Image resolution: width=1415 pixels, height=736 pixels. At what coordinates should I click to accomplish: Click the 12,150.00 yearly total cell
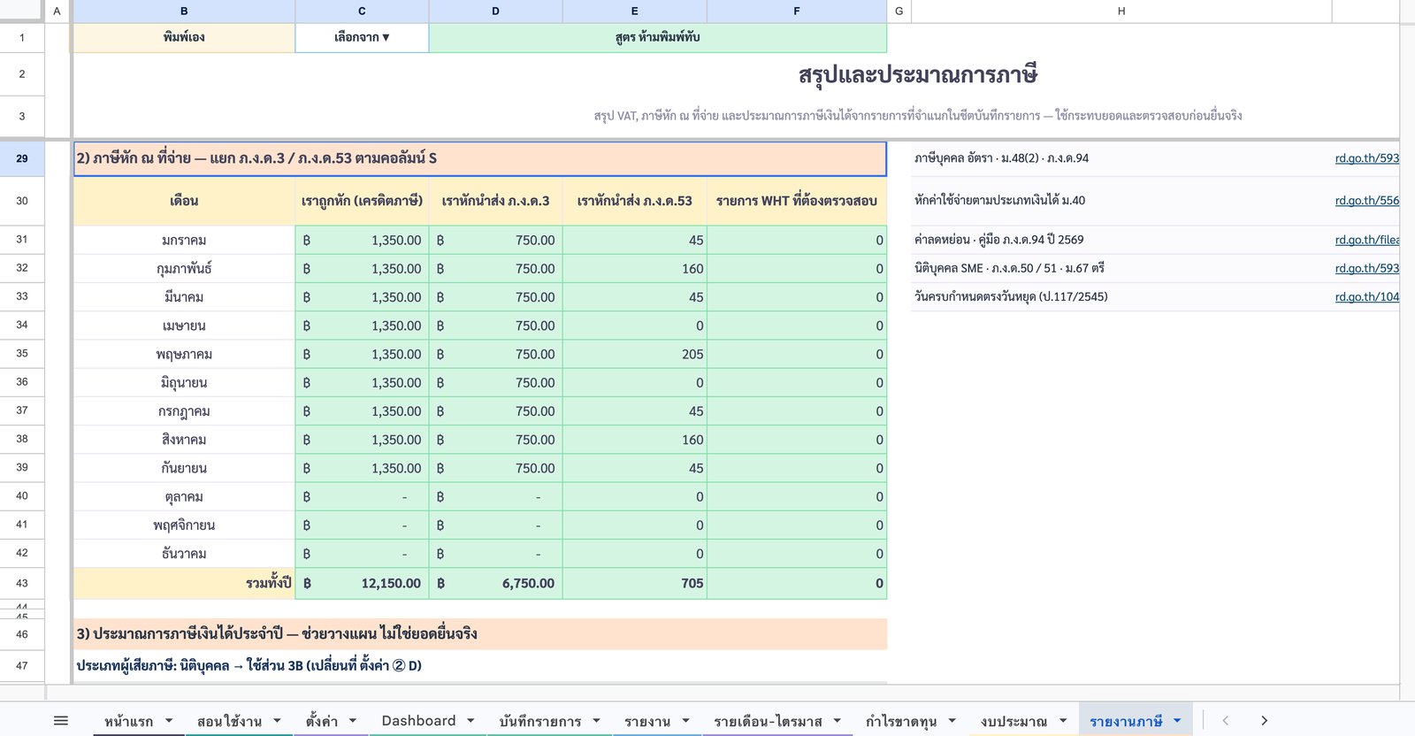coord(362,583)
